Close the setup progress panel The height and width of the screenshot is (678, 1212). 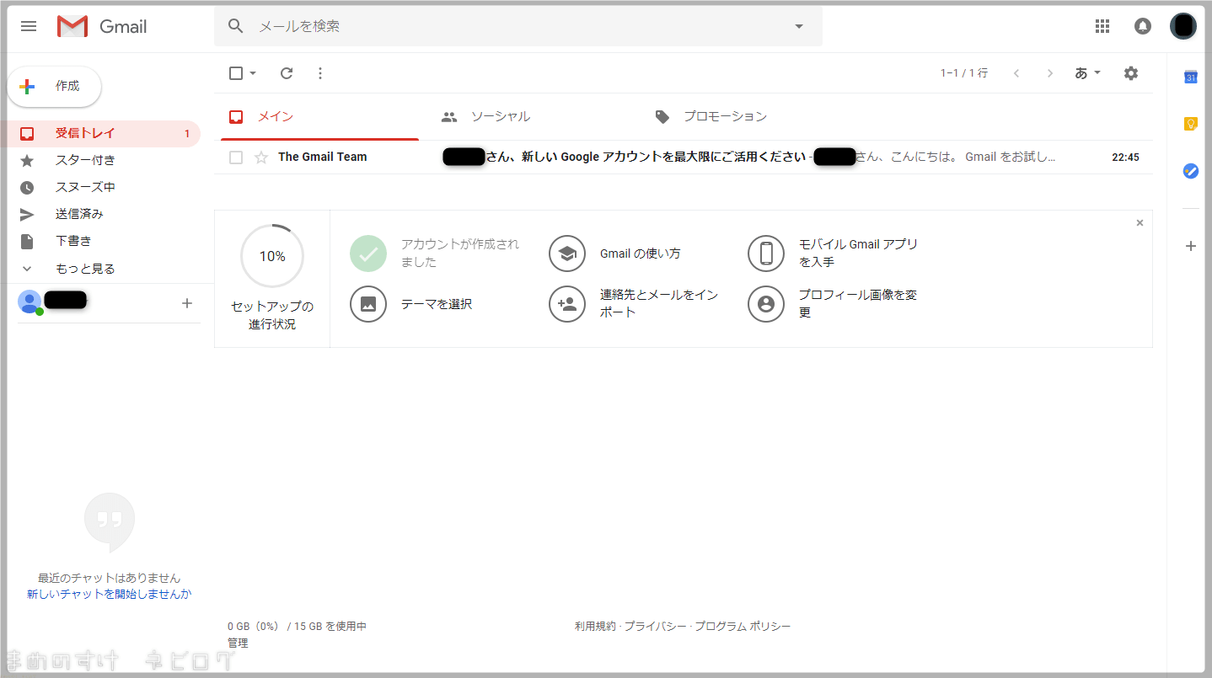1140,223
